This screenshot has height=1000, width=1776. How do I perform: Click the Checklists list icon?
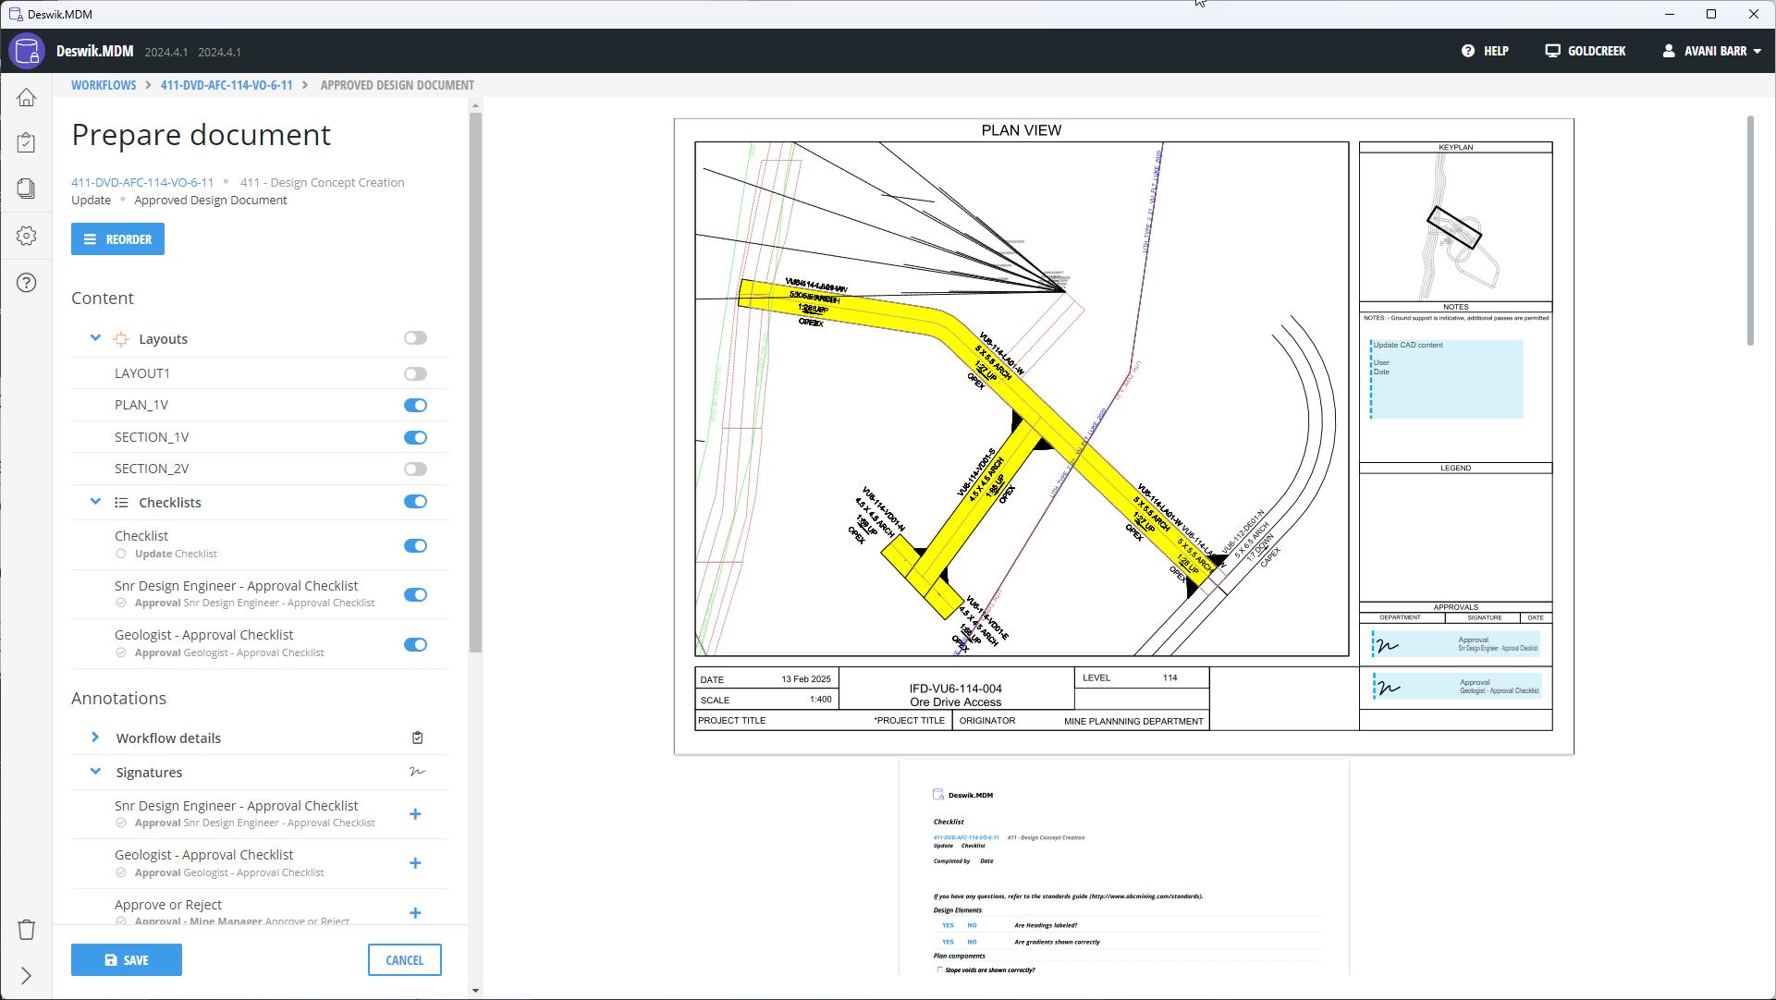121,503
